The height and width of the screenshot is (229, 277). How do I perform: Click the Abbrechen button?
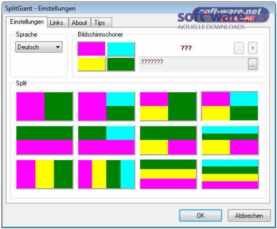pos(249,216)
